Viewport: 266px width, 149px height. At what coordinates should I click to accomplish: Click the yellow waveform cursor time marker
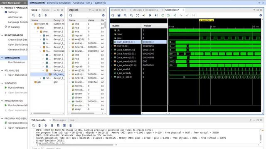click(x=207, y=20)
